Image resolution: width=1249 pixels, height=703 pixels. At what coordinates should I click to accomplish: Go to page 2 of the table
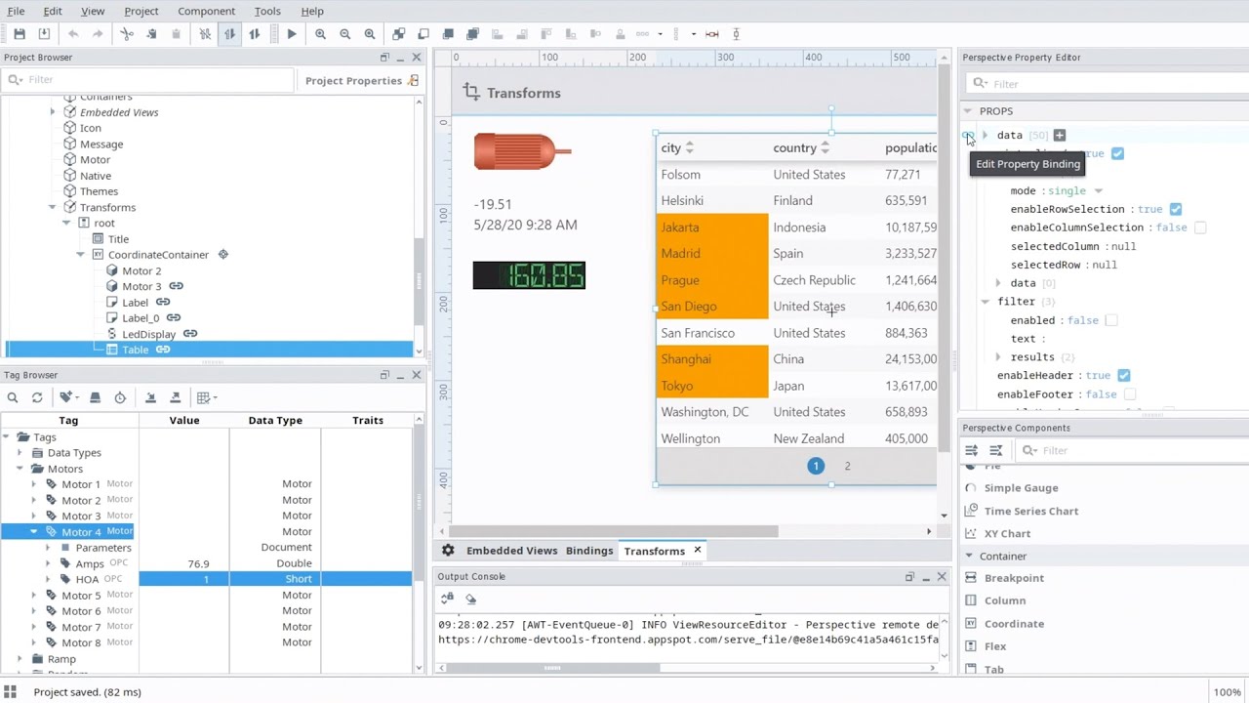[x=847, y=466]
